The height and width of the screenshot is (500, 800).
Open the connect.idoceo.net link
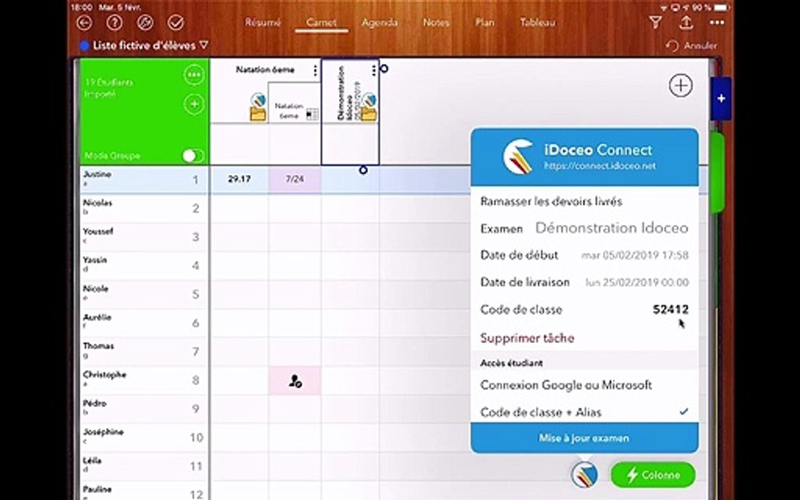tap(599, 166)
